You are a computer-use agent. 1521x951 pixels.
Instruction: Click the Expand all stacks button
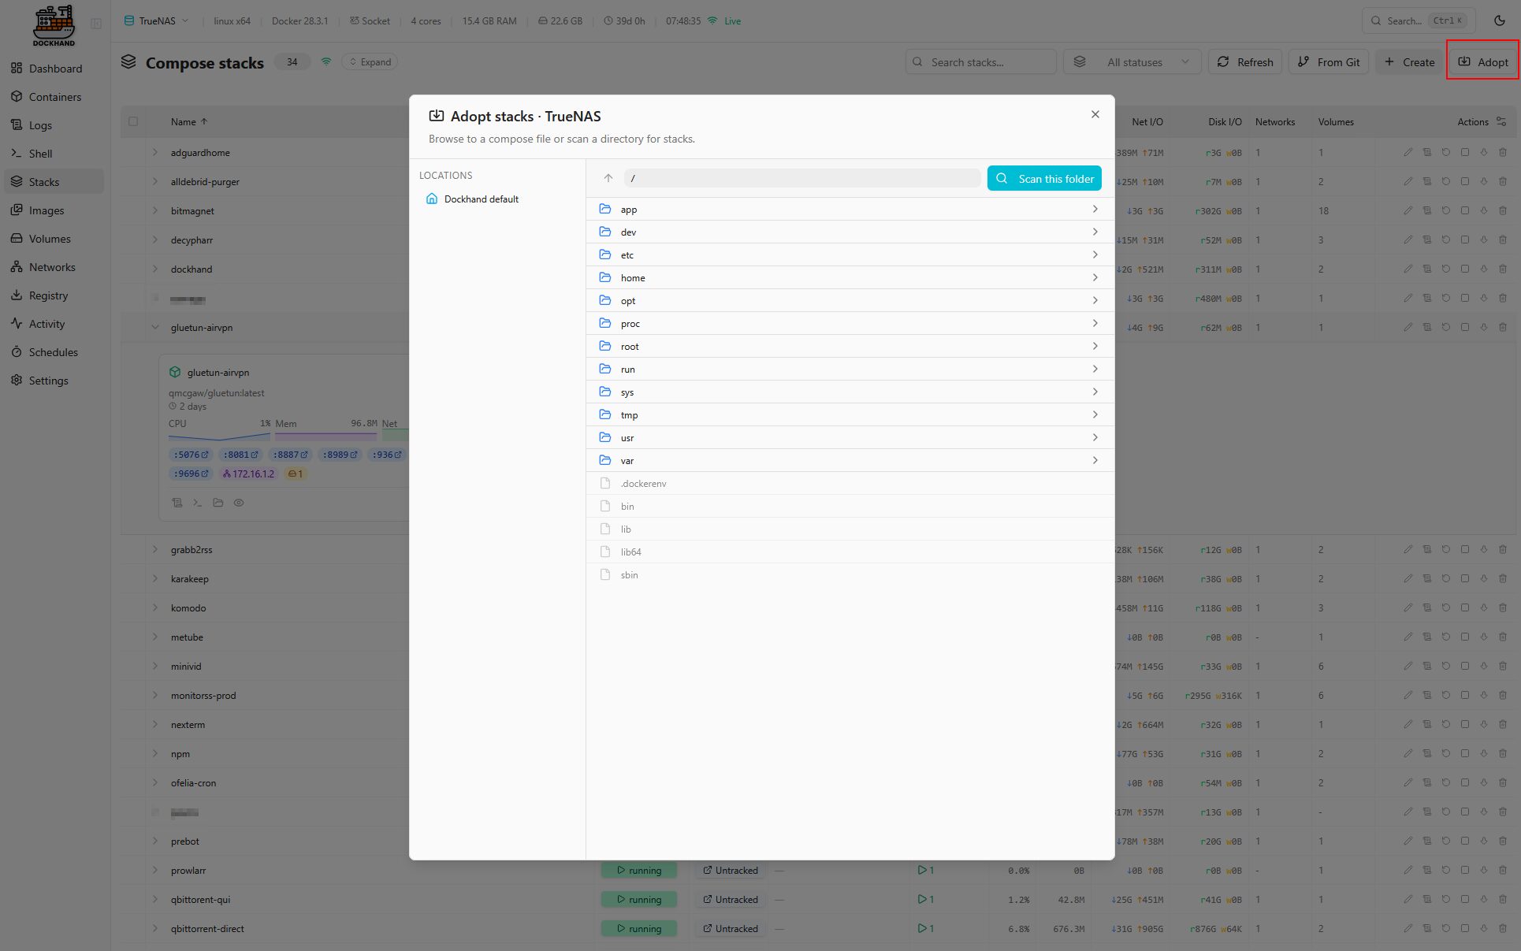pos(370,62)
